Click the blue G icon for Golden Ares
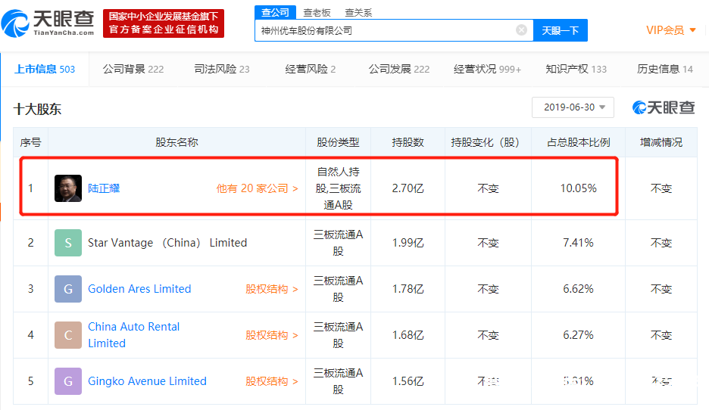Image resolution: width=709 pixels, height=410 pixels. [68, 289]
